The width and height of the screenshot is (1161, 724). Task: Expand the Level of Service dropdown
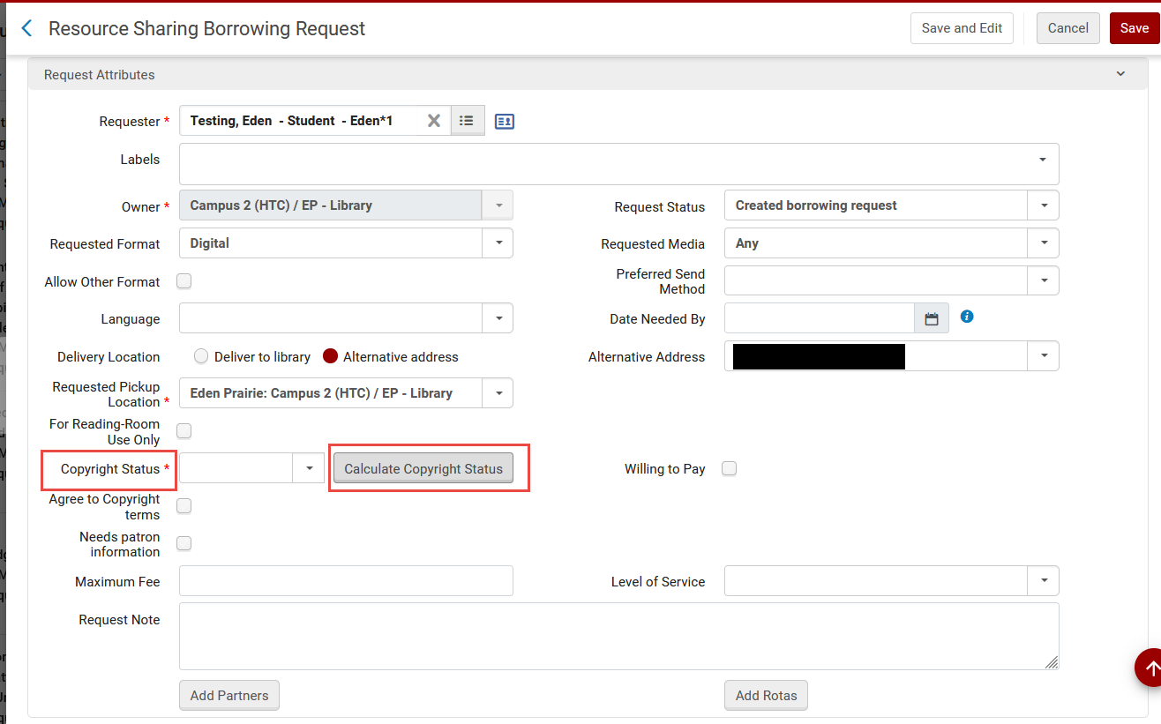coord(1044,581)
